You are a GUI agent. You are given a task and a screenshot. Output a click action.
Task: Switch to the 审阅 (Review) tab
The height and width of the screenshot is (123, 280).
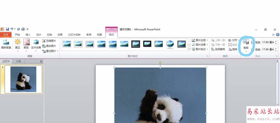[89, 35]
